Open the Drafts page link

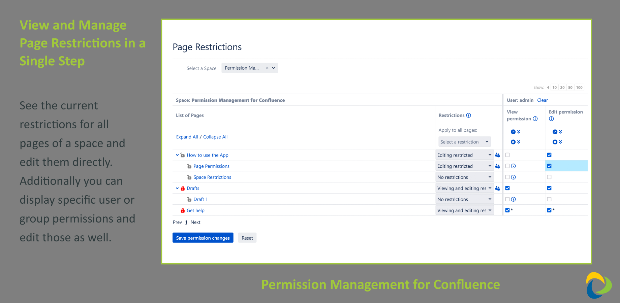[x=193, y=188]
